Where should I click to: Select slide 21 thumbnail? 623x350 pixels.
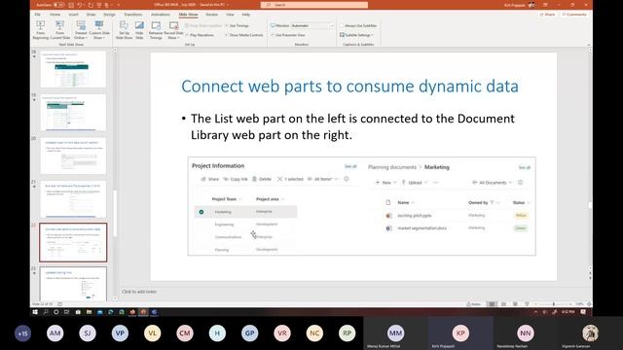pyautogui.click(x=73, y=198)
